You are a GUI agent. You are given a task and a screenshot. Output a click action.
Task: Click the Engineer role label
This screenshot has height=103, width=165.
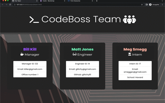click(85, 55)
